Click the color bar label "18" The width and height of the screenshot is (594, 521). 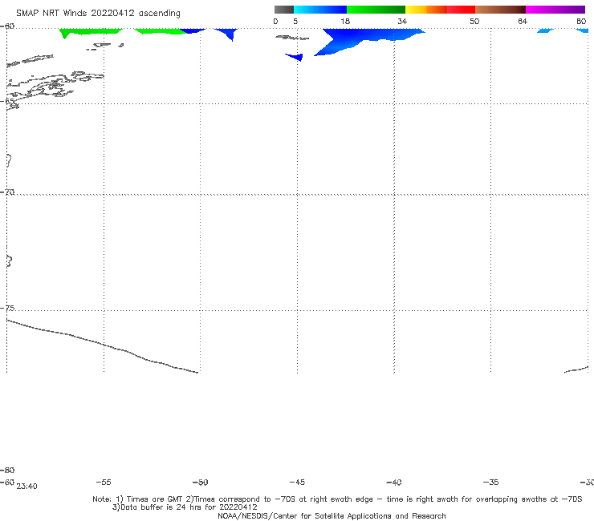tap(345, 21)
